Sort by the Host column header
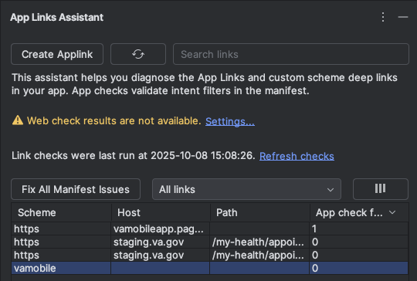 point(161,212)
